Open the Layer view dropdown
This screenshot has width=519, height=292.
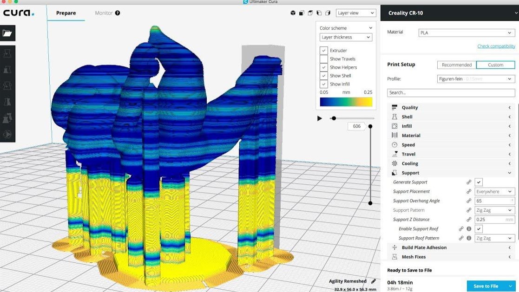tap(355, 13)
